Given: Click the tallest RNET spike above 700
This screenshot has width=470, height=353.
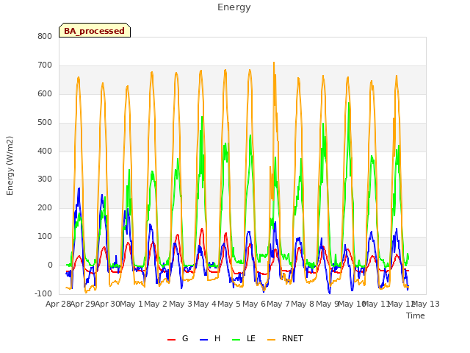Looking at the screenshot, I should pos(274,63).
